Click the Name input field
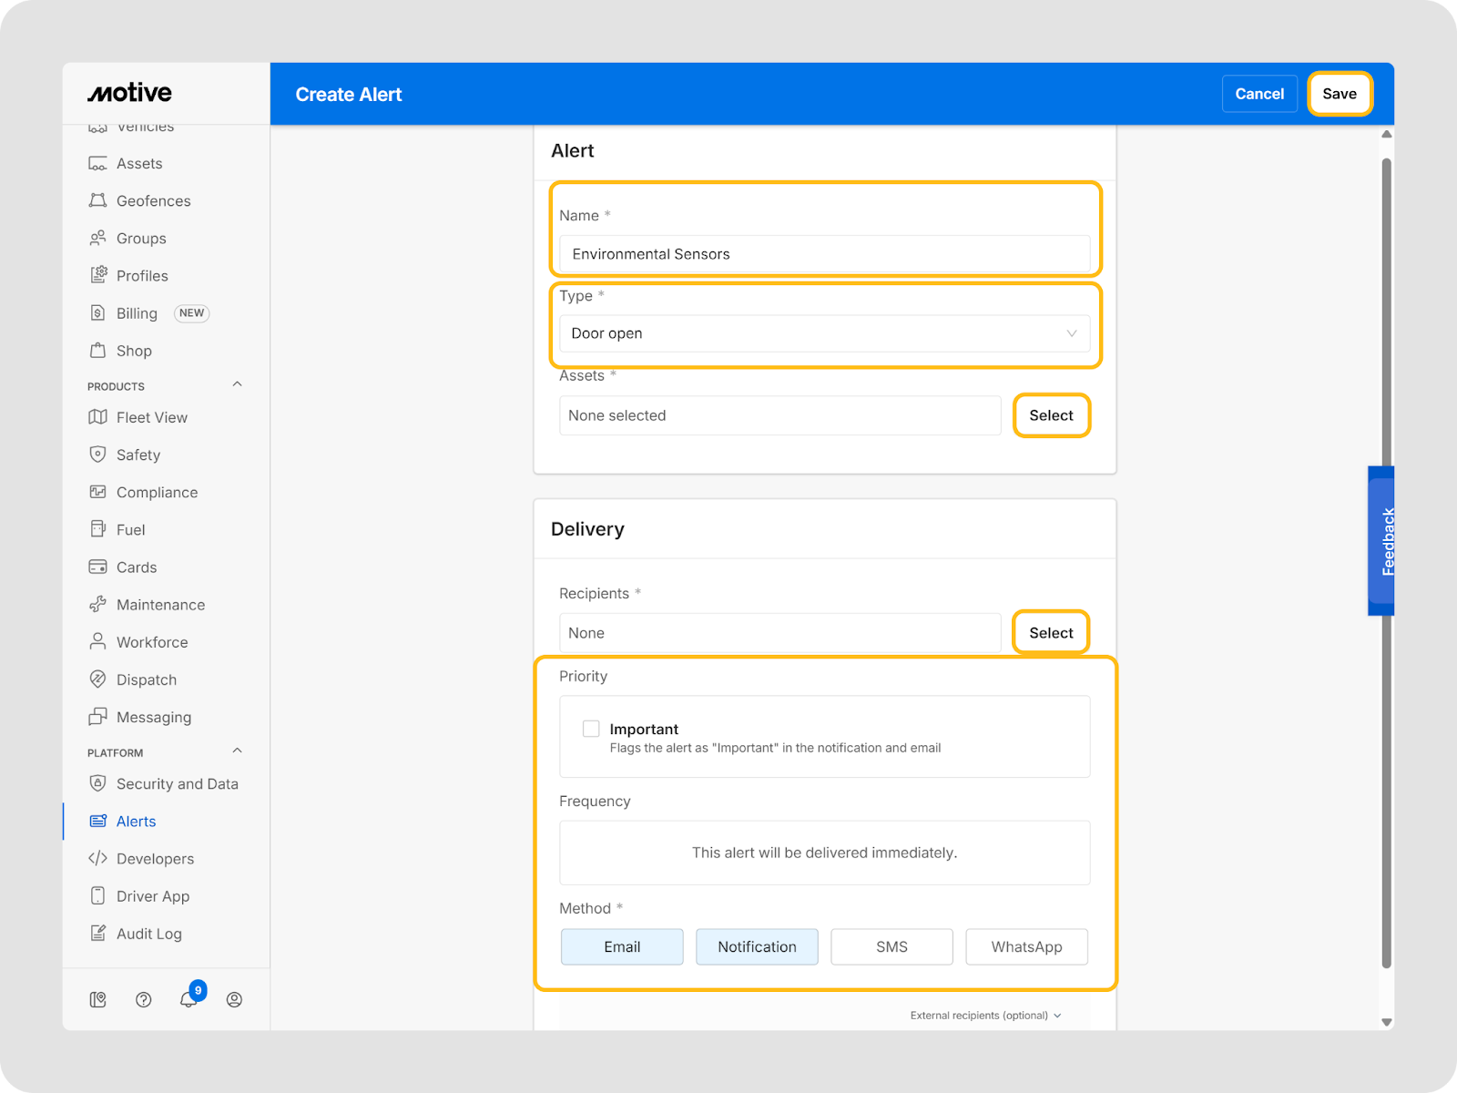The image size is (1457, 1093). pyautogui.click(x=824, y=254)
